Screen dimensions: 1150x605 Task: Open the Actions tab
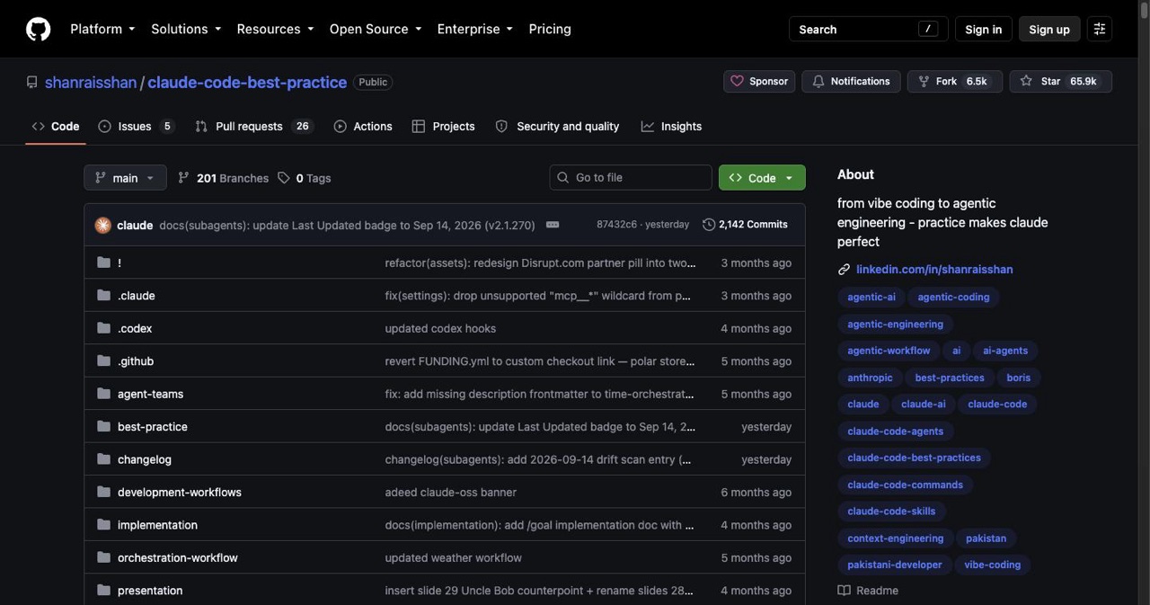[x=363, y=127]
